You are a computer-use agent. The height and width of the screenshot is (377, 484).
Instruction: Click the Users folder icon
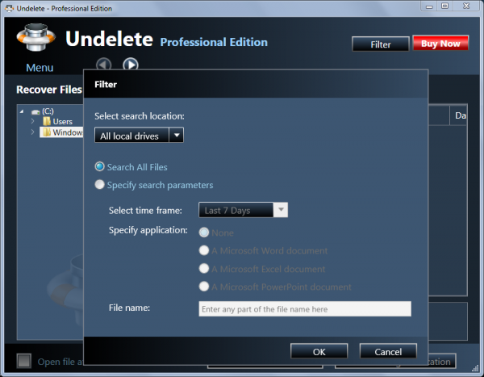47,121
